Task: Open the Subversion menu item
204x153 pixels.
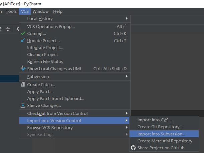Action: [75, 77]
